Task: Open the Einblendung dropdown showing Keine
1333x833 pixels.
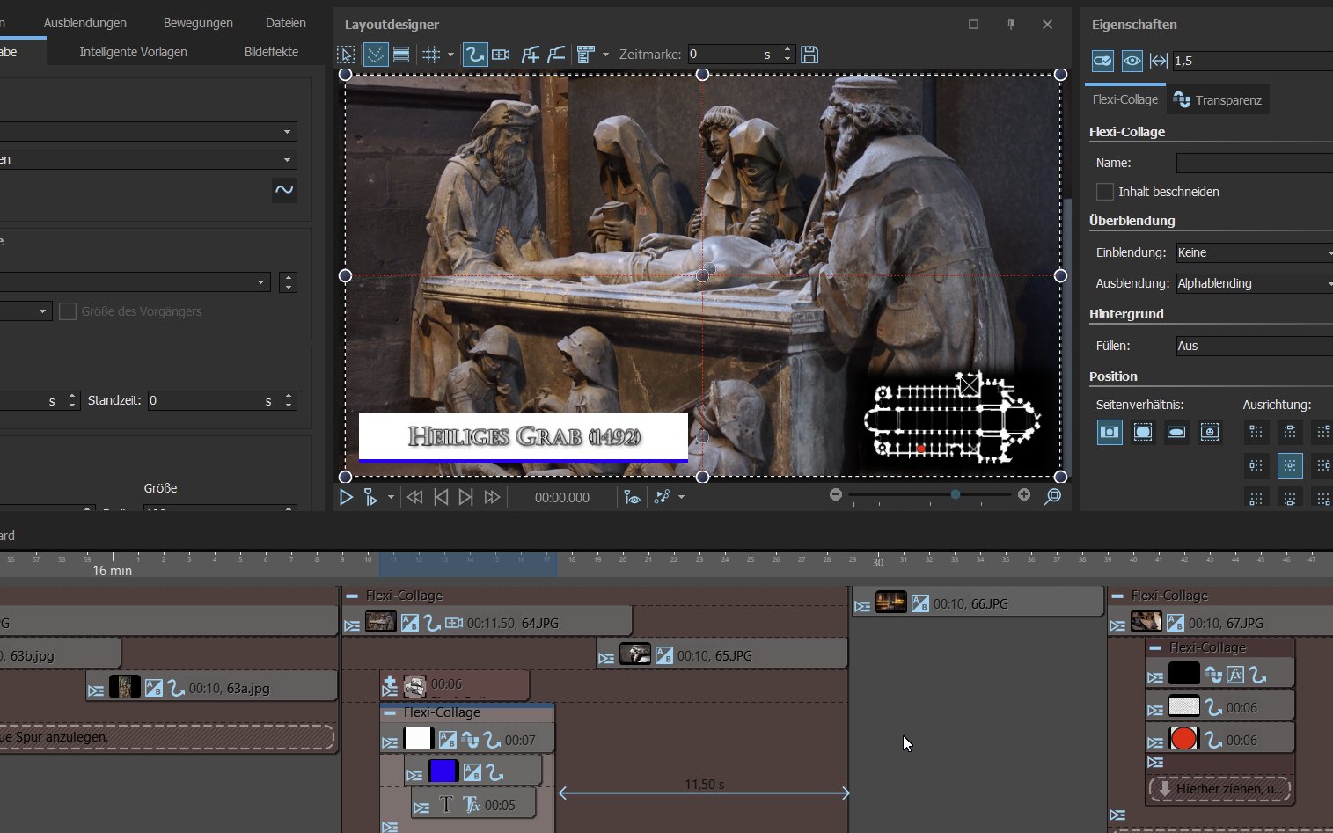Action: pos(1255,252)
